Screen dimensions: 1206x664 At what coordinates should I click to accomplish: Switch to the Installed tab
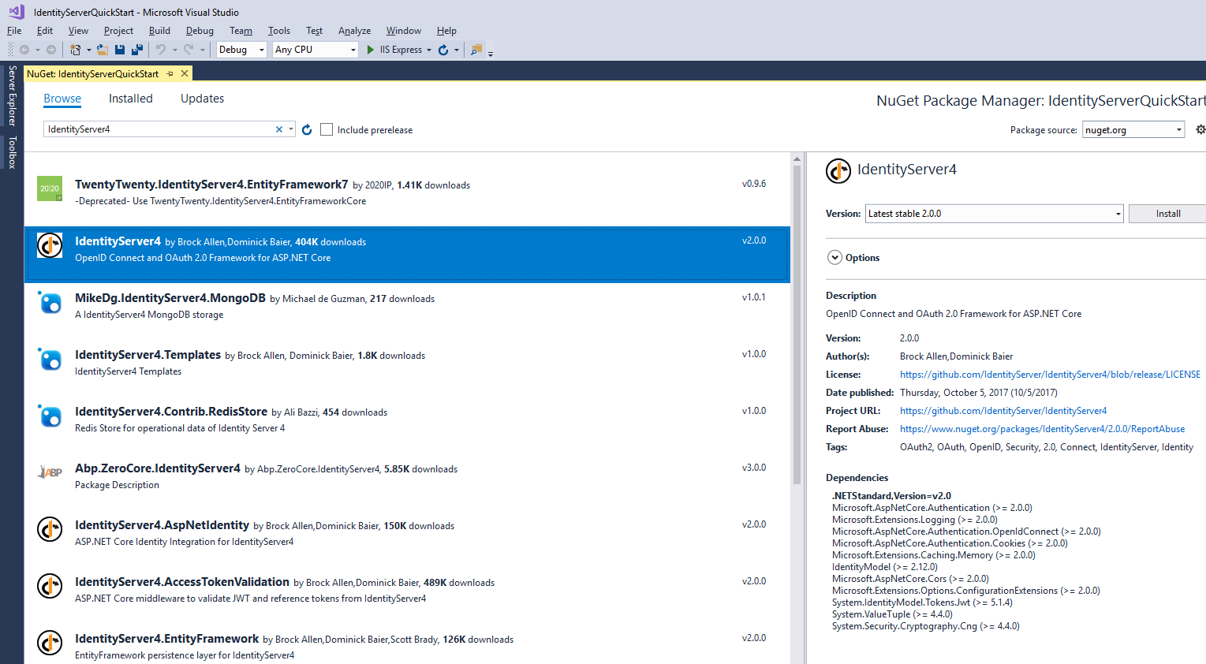point(131,99)
